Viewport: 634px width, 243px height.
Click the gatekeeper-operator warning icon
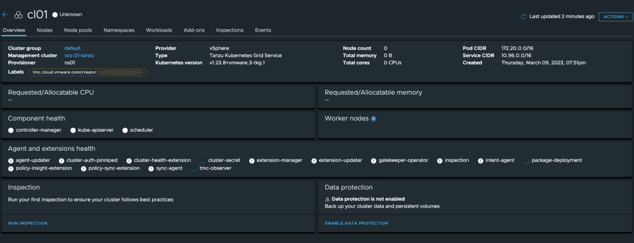pos(374,160)
